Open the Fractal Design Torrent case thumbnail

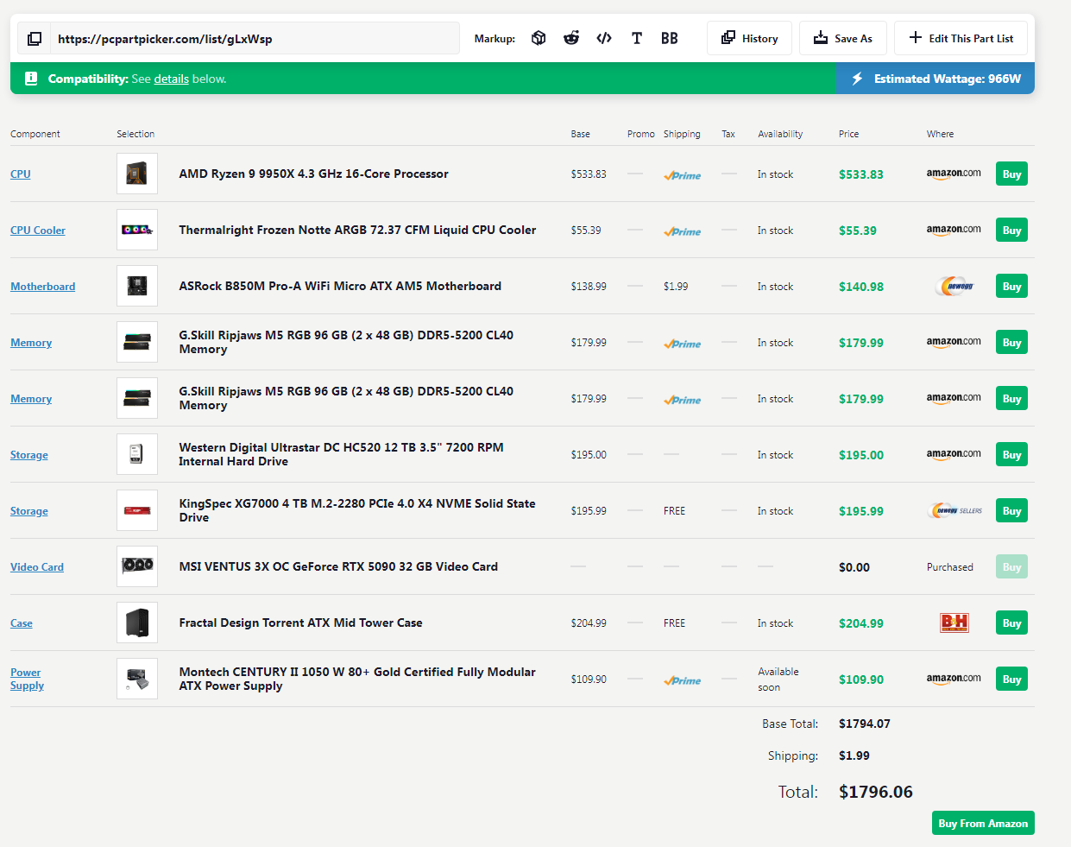click(137, 623)
